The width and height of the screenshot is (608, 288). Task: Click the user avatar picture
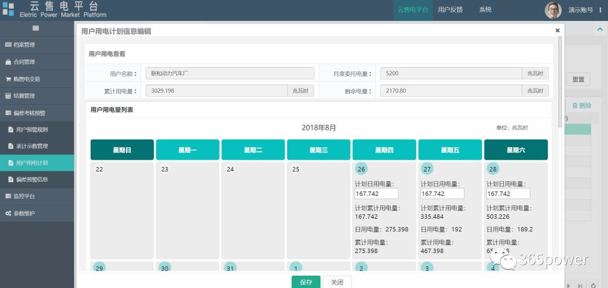[553, 10]
